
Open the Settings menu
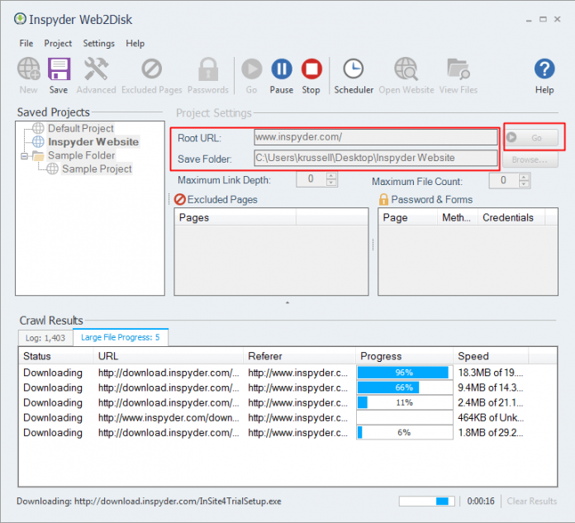pos(98,43)
